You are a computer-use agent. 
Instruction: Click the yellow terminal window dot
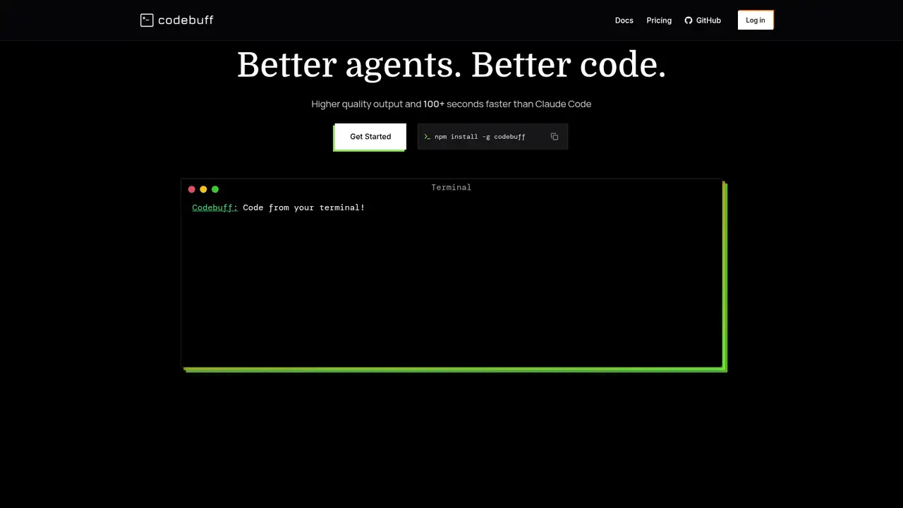coord(203,189)
